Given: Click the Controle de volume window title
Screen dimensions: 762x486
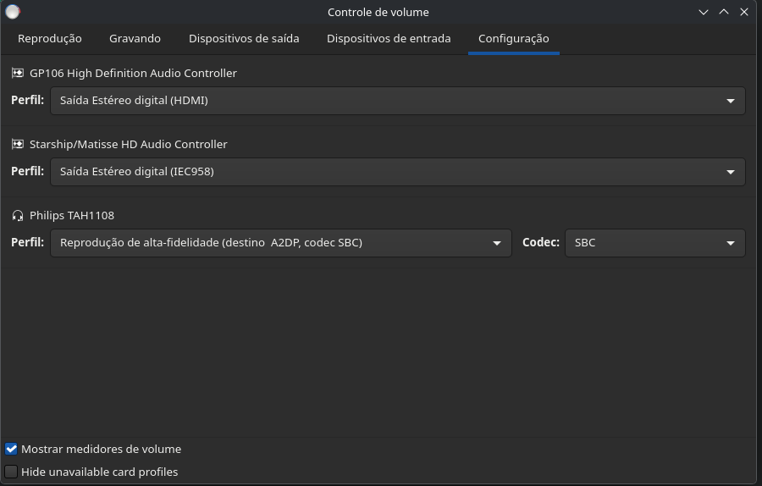Looking at the screenshot, I should 378,12.
